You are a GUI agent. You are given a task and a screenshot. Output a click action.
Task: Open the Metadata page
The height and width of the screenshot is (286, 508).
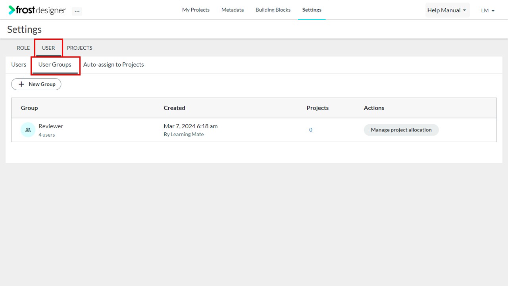(x=233, y=10)
